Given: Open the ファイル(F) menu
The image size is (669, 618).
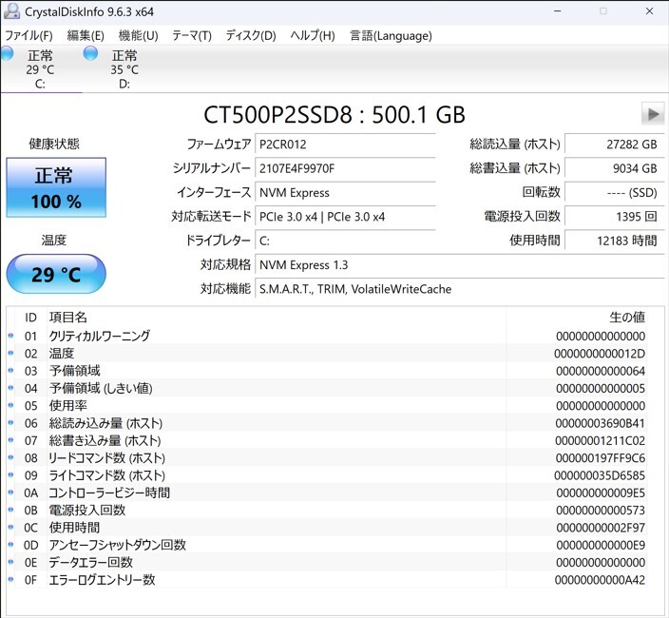Looking at the screenshot, I should (29, 35).
